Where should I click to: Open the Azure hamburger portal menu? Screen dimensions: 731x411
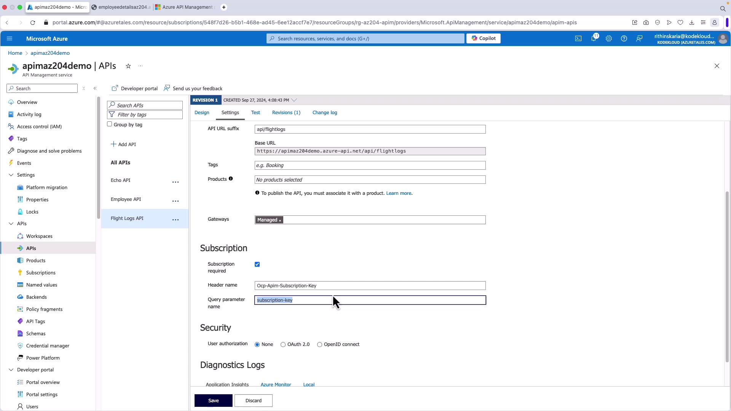[10, 38]
